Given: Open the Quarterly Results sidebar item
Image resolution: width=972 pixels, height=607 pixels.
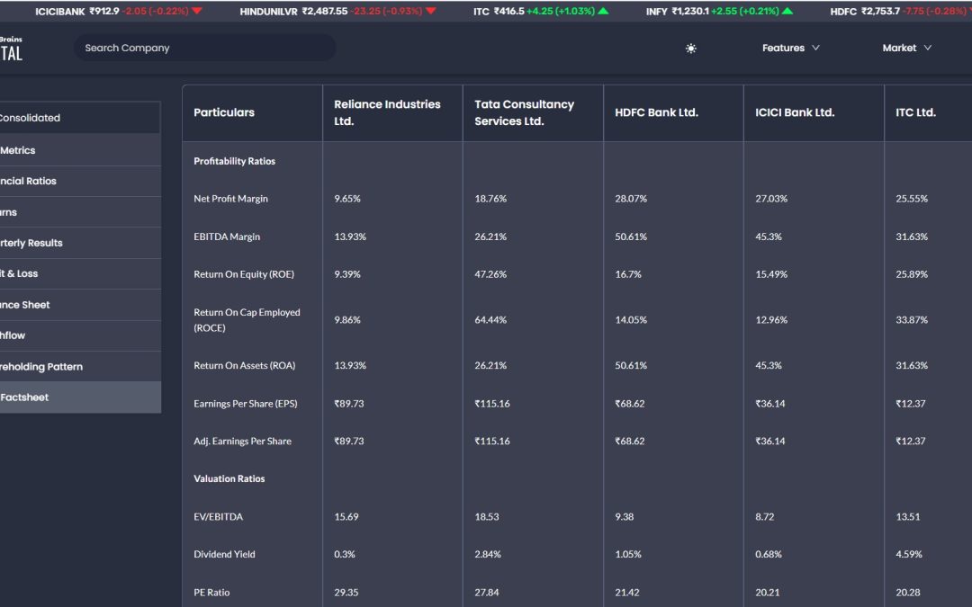Looking at the screenshot, I should tap(80, 243).
